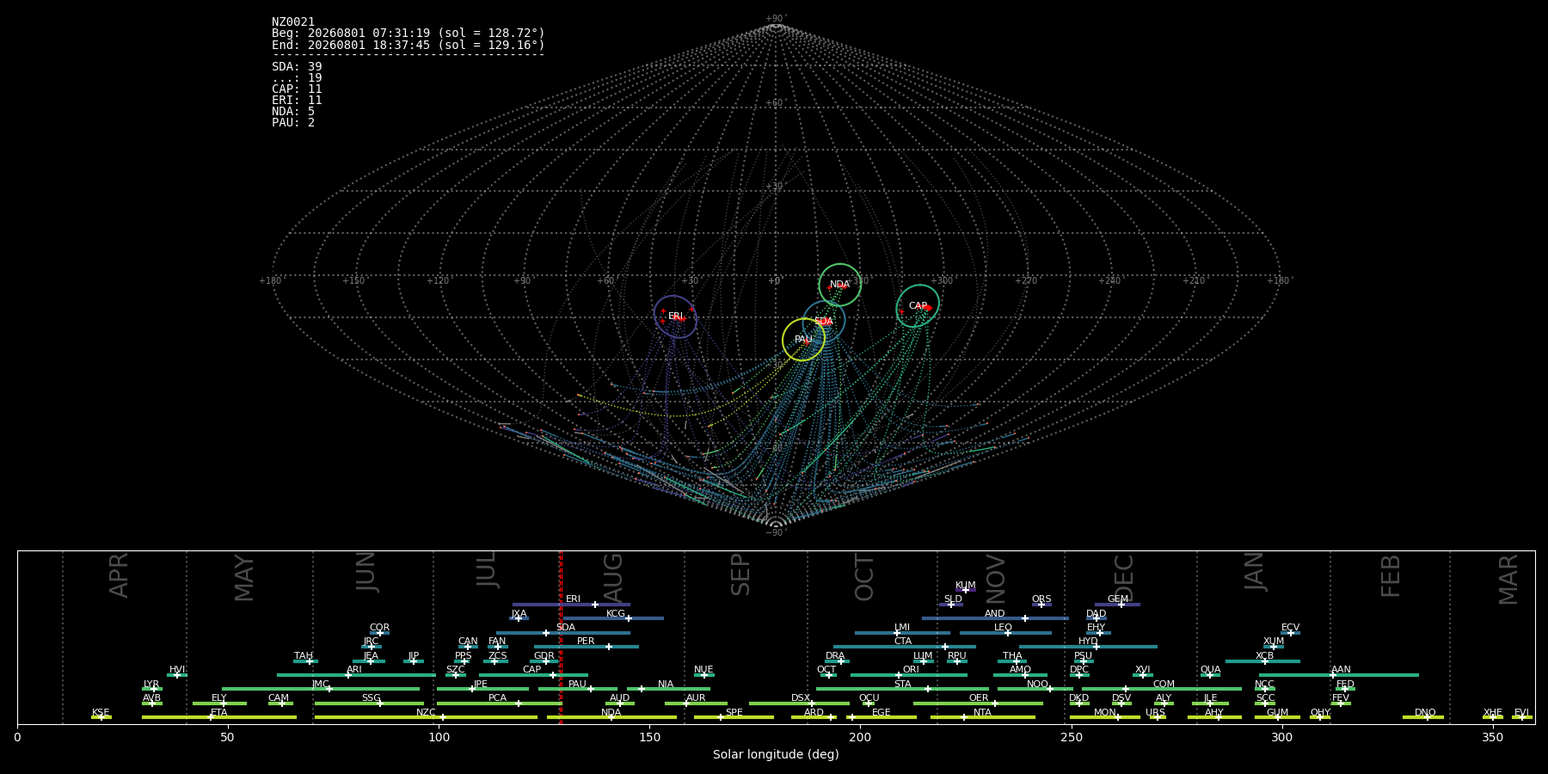Click the red dashed current date line
Image resolution: width=1548 pixels, height=774 pixels.
pyautogui.click(x=561, y=636)
